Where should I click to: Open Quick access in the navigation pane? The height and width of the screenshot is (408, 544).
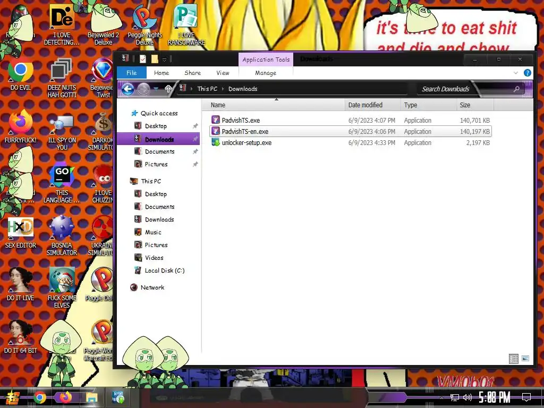[159, 113]
